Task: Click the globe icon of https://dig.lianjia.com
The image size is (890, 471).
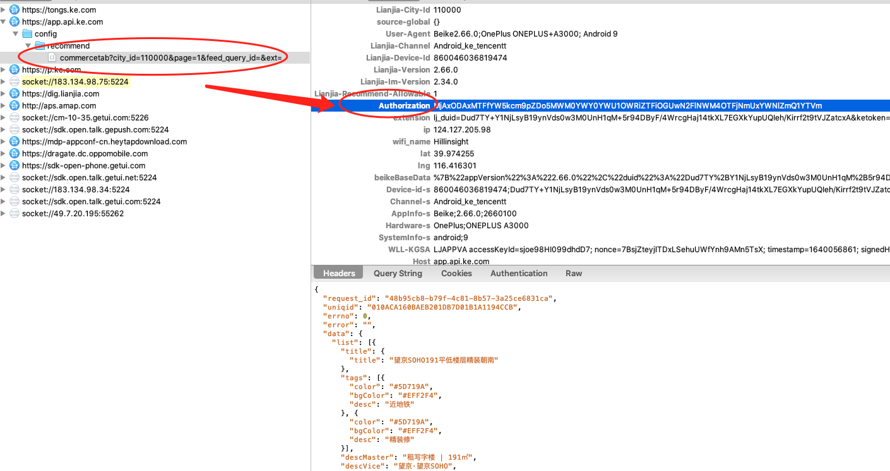Action: 15,93
